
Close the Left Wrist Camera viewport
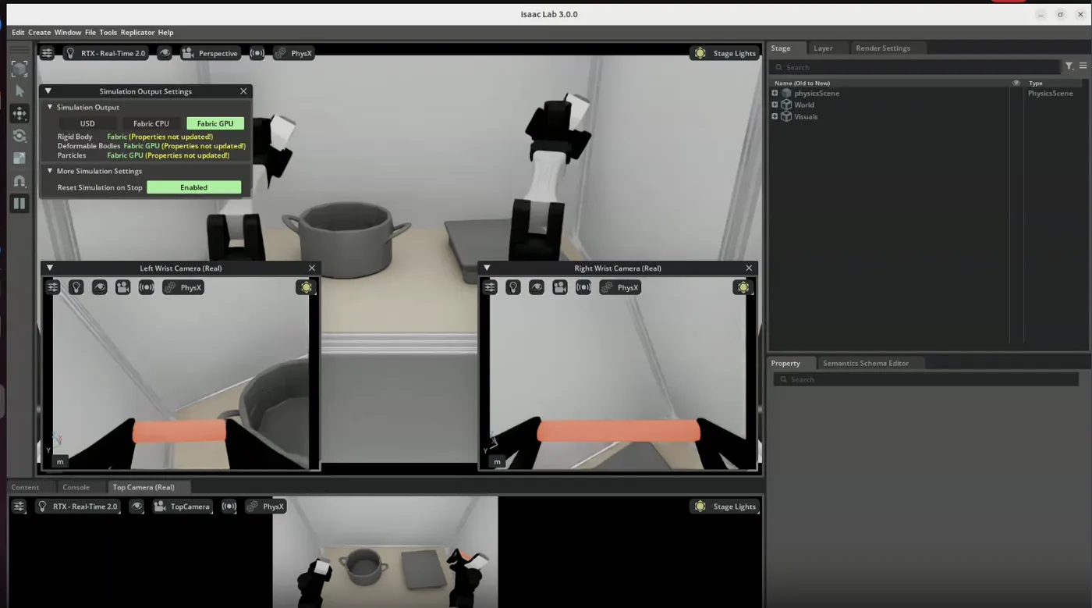pyautogui.click(x=312, y=268)
